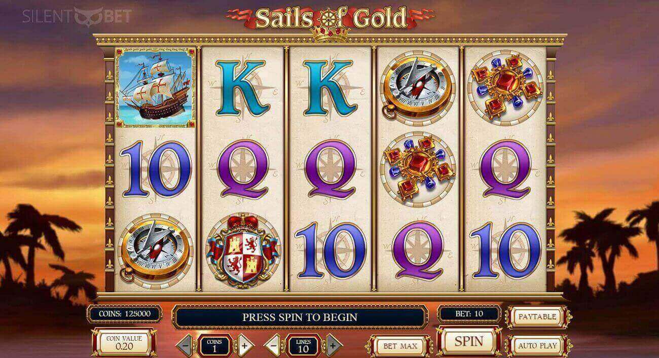The image size is (659, 358).
Task: Click the coat of arms shield symbol
Action: 242,250
